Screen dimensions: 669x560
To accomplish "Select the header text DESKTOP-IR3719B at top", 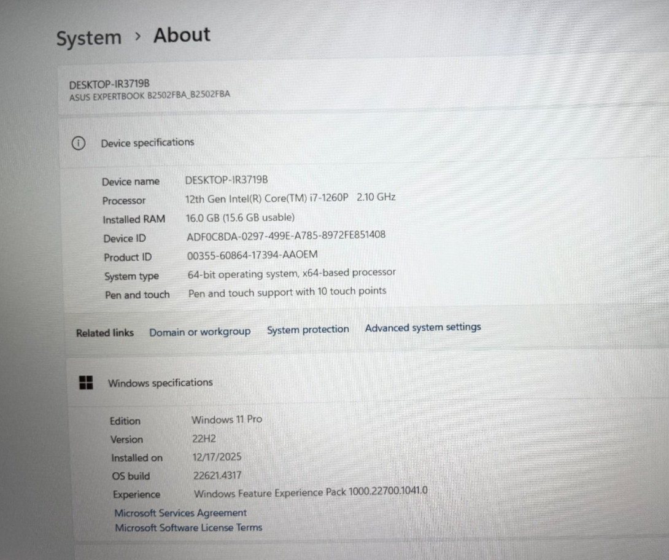I will (x=109, y=84).
